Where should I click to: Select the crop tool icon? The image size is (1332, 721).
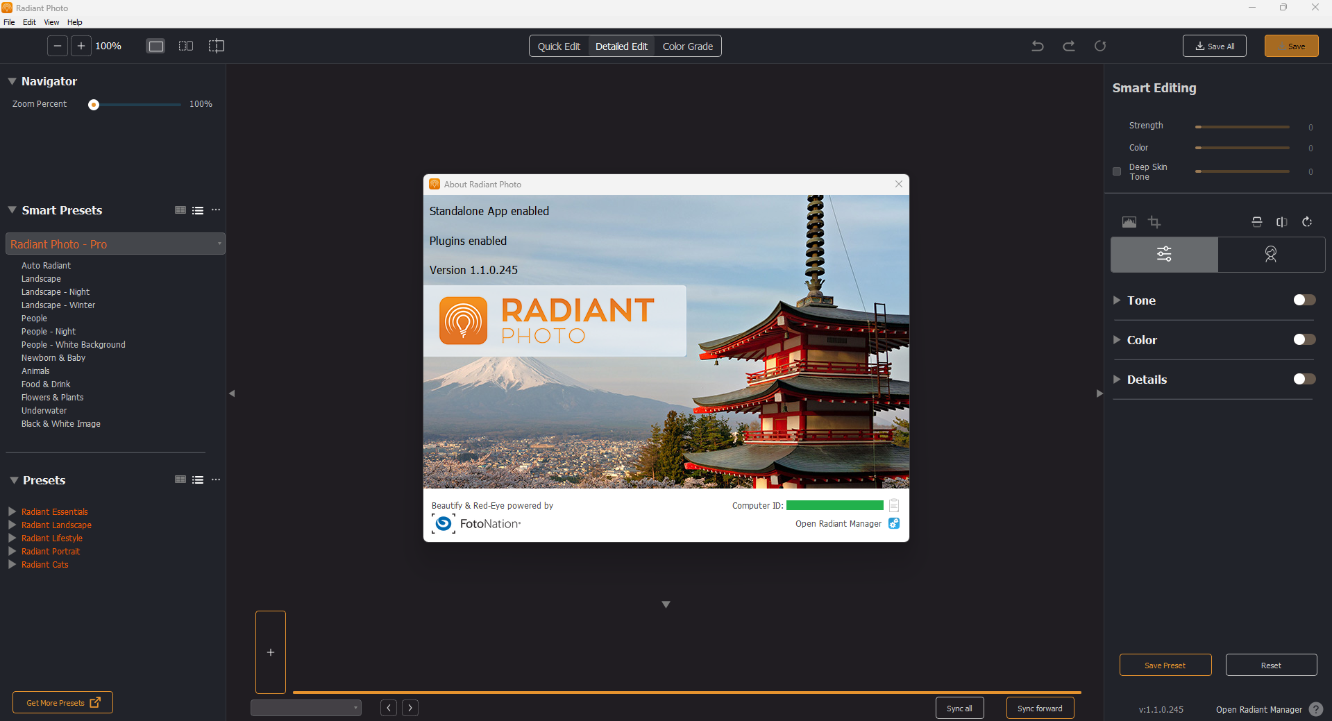point(1154,222)
